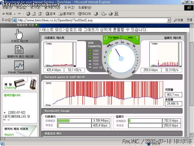The image size is (194, 146).
Task: Click the 이동 Go button
Action: (178, 20)
